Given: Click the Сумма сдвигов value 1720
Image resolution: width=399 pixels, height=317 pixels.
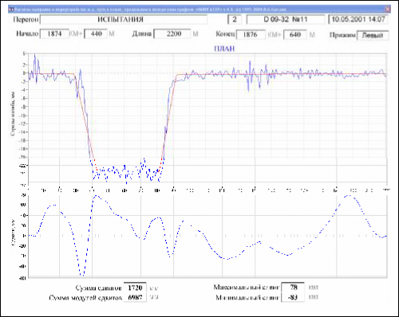Looking at the screenshot, I should pyautogui.click(x=135, y=288).
